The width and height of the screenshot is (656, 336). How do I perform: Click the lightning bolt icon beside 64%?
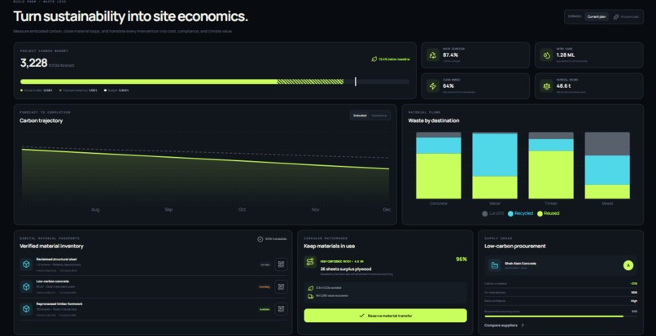(x=433, y=85)
